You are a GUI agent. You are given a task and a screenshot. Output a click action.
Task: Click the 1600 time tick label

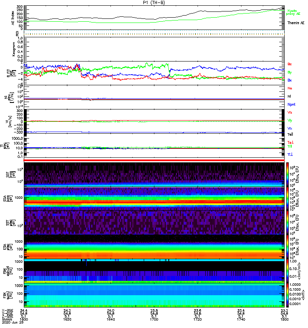pyautogui.click(x=24, y=319)
